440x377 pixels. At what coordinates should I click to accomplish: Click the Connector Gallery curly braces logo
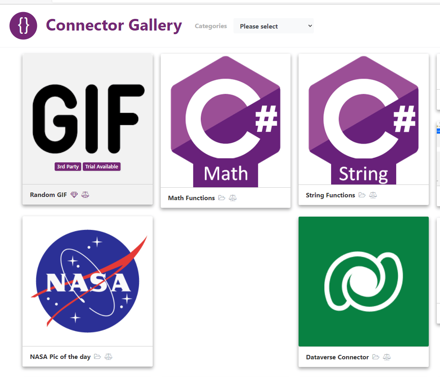point(23,26)
